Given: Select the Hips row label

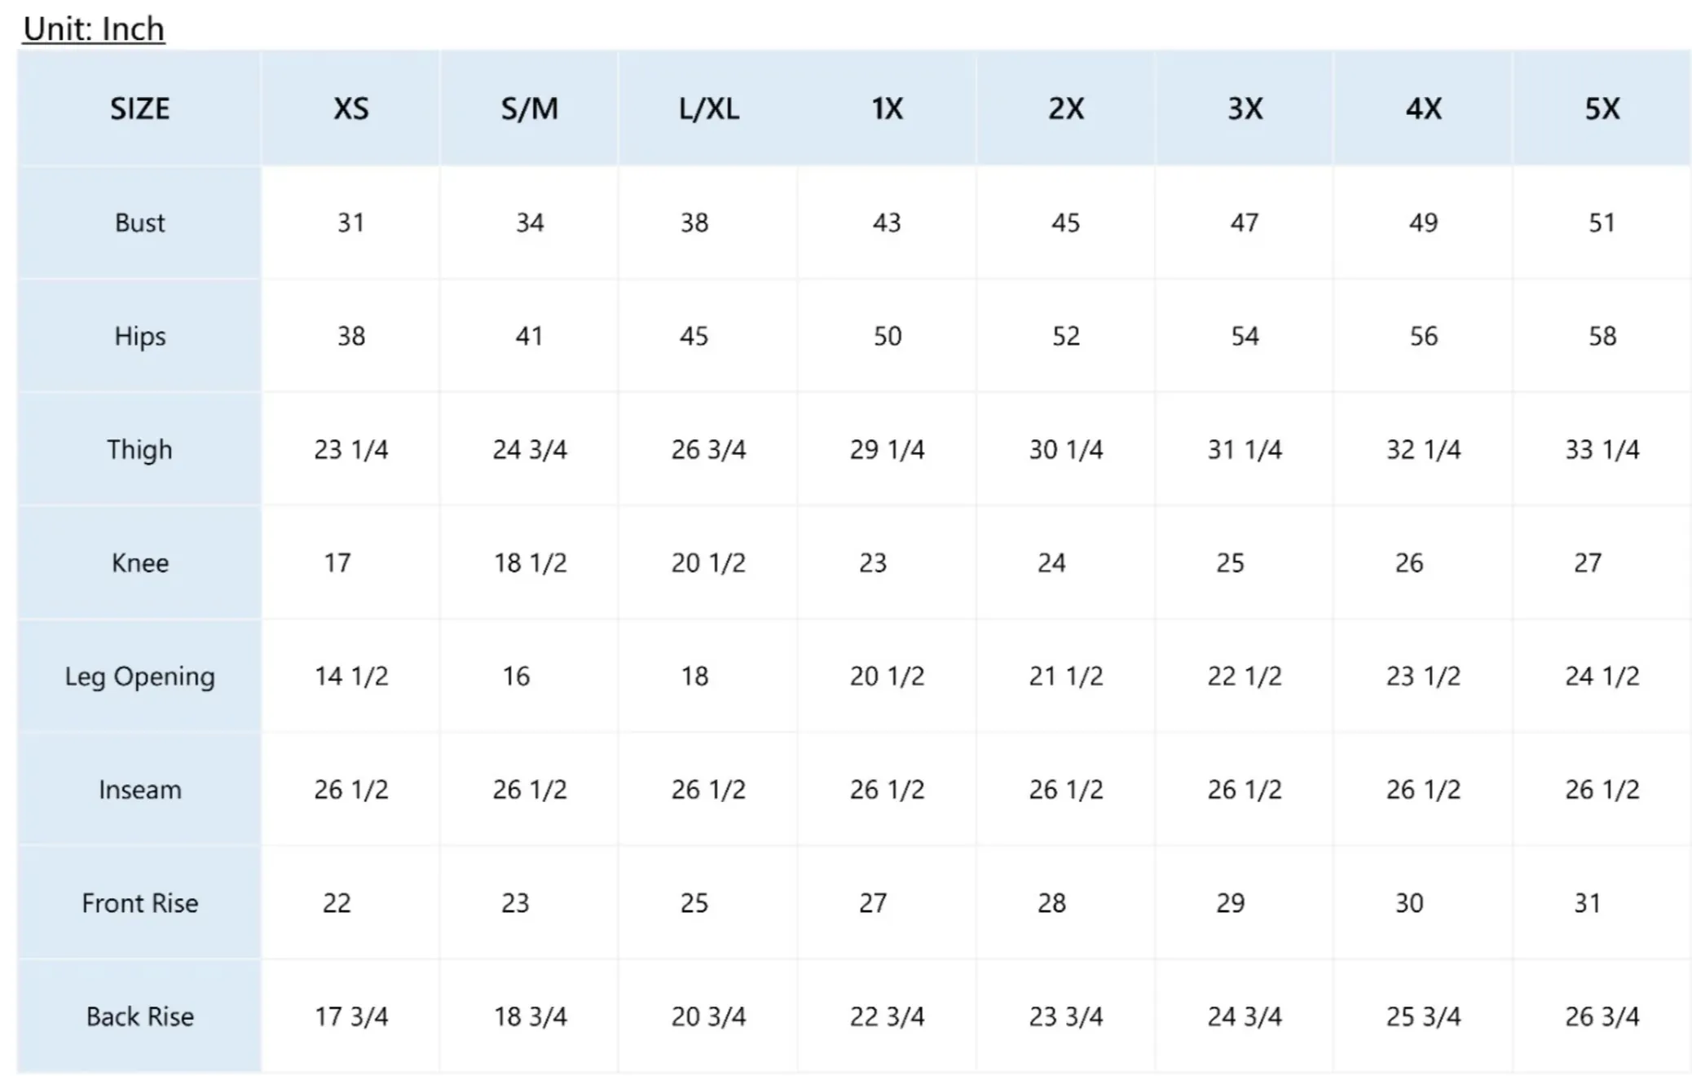Looking at the screenshot, I should [139, 336].
